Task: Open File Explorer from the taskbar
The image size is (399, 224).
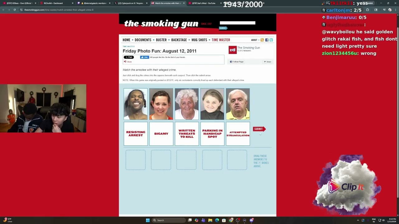Action: tap(210, 220)
